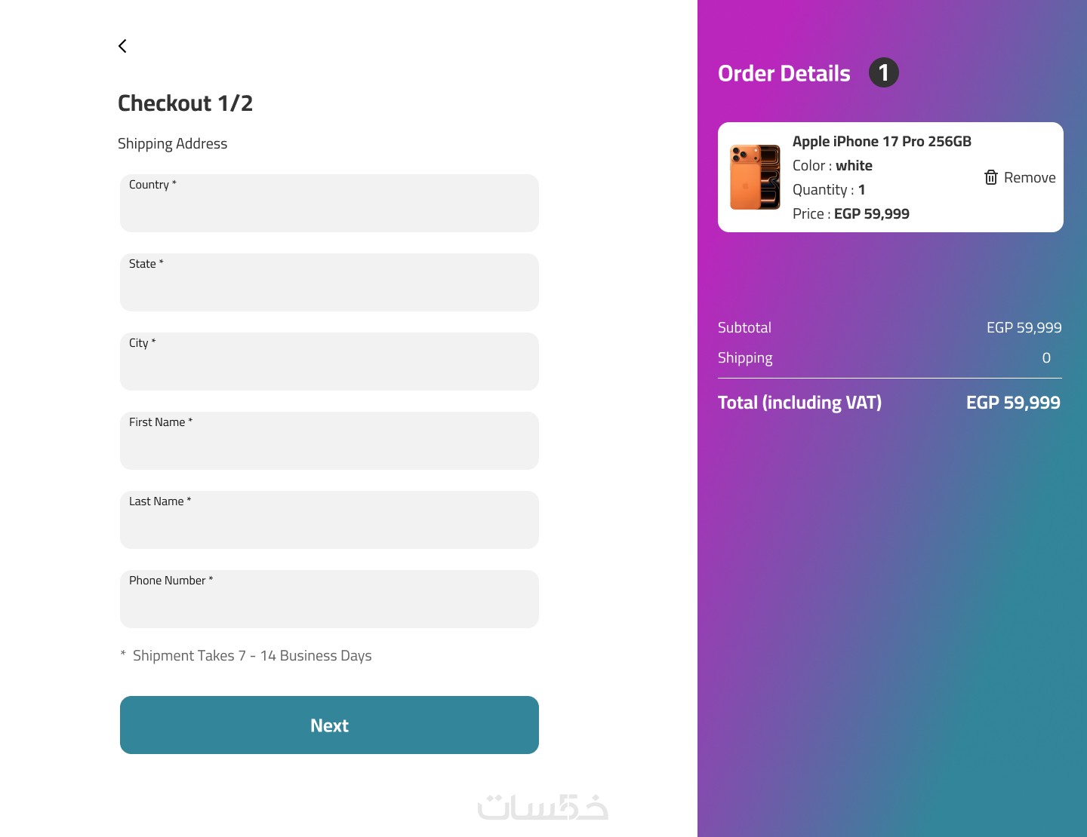Open the State field

pyautogui.click(x=329, y=283)
